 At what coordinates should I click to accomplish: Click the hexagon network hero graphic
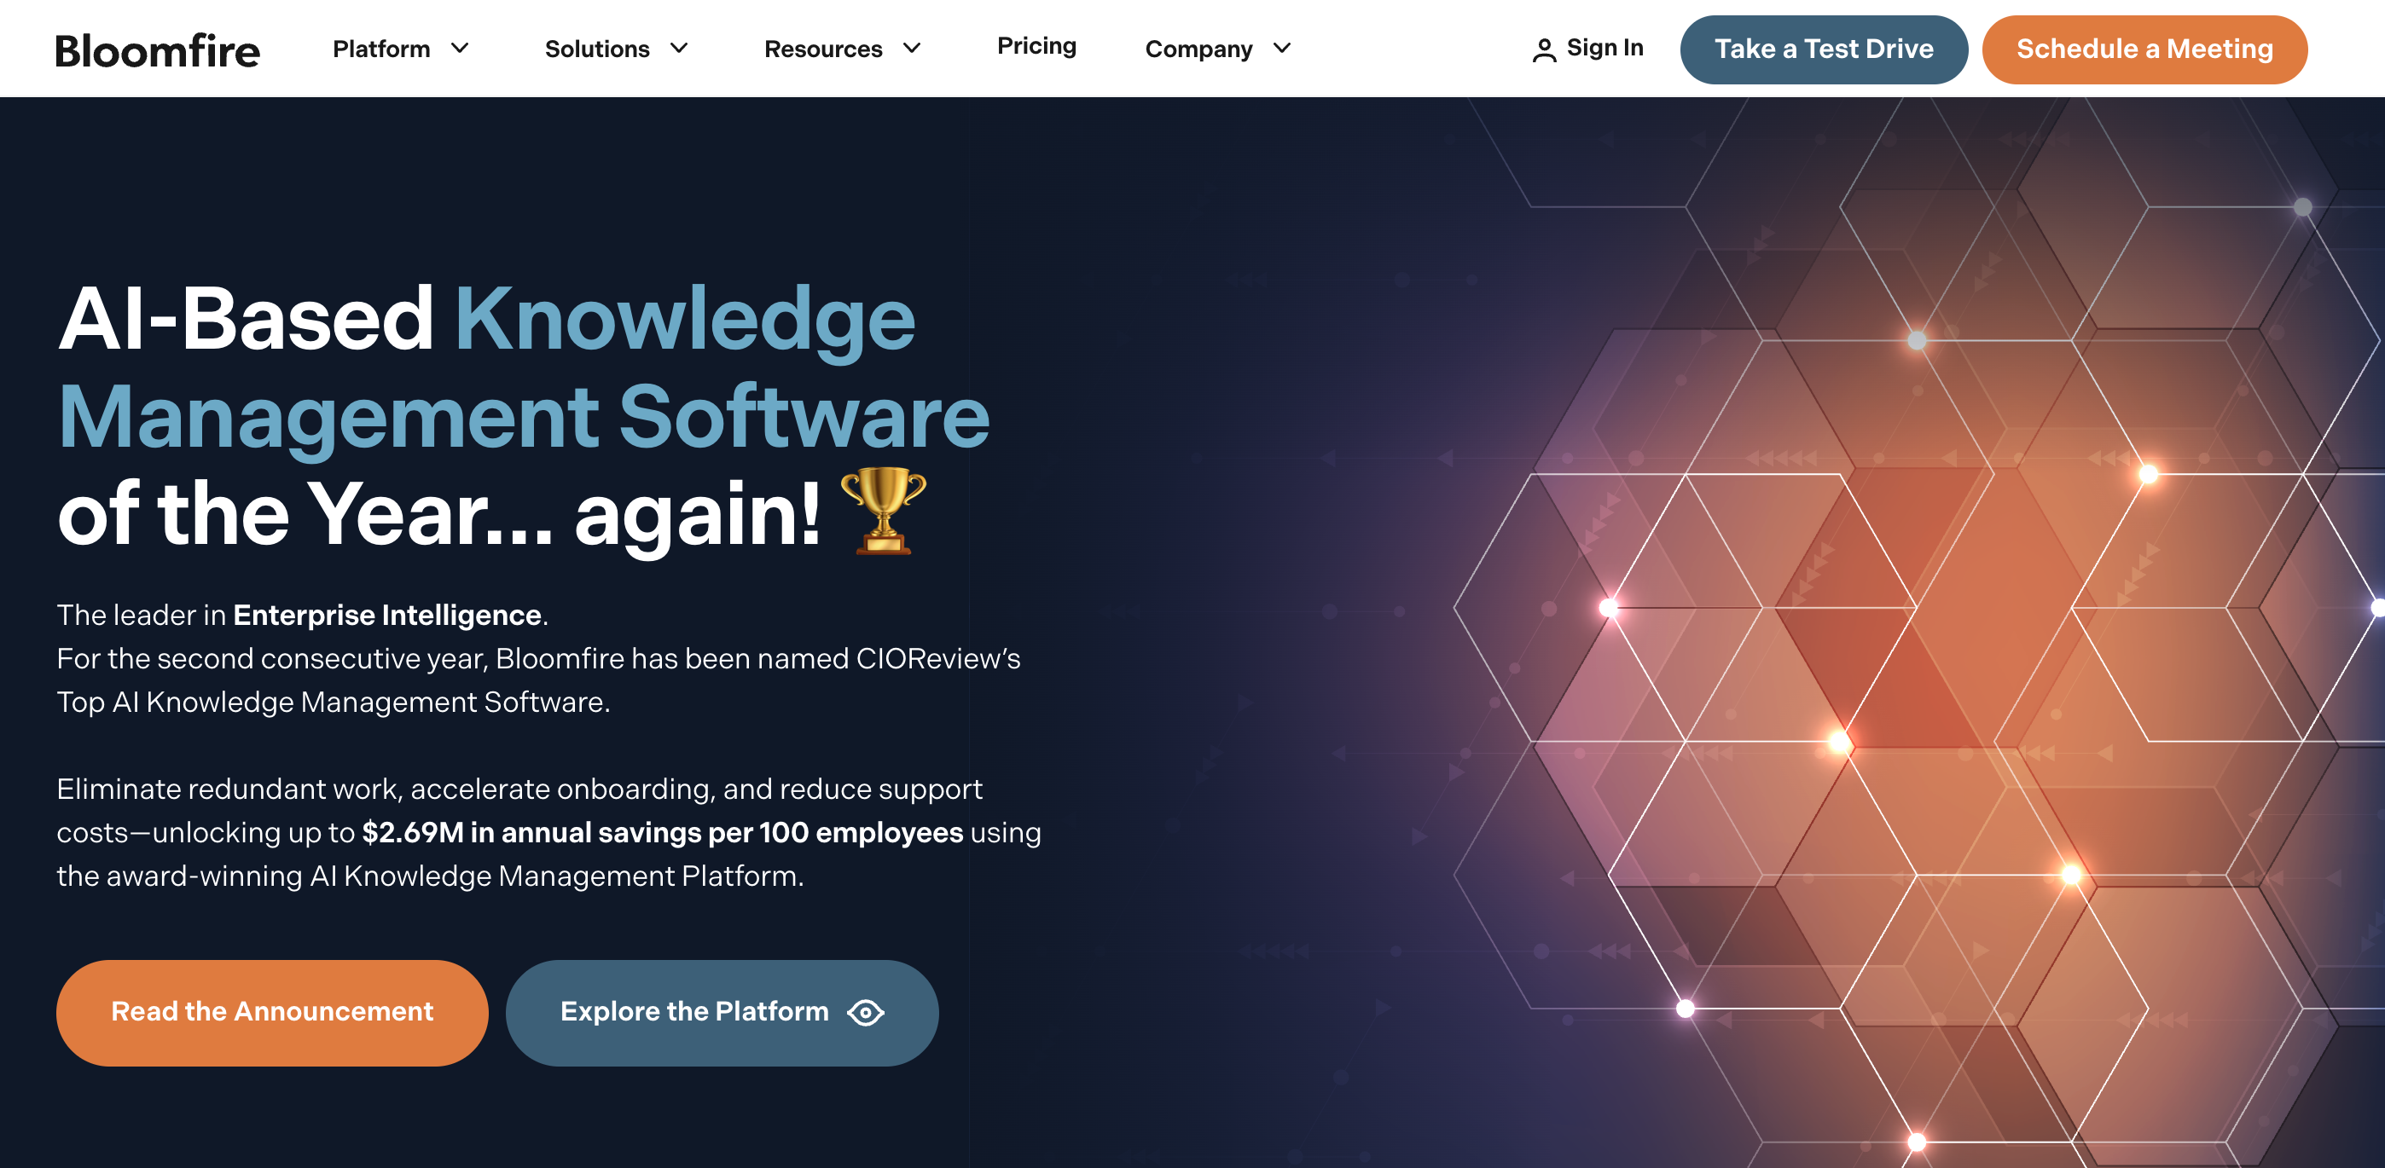pos(1917,633)
